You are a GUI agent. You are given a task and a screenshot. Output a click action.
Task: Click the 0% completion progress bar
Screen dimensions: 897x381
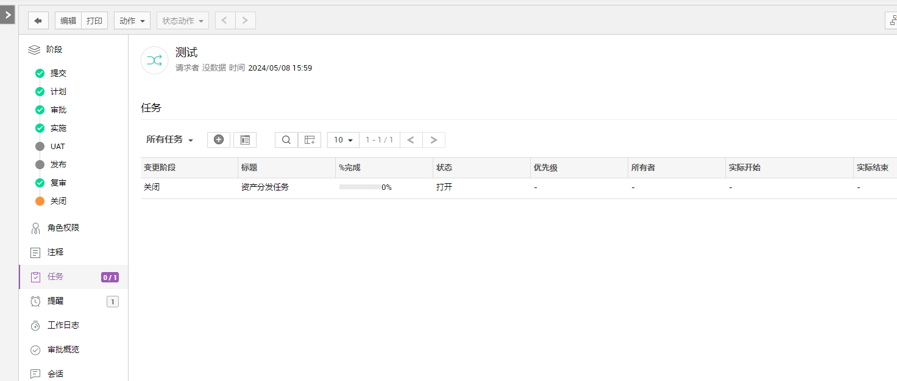click(360, 187)
